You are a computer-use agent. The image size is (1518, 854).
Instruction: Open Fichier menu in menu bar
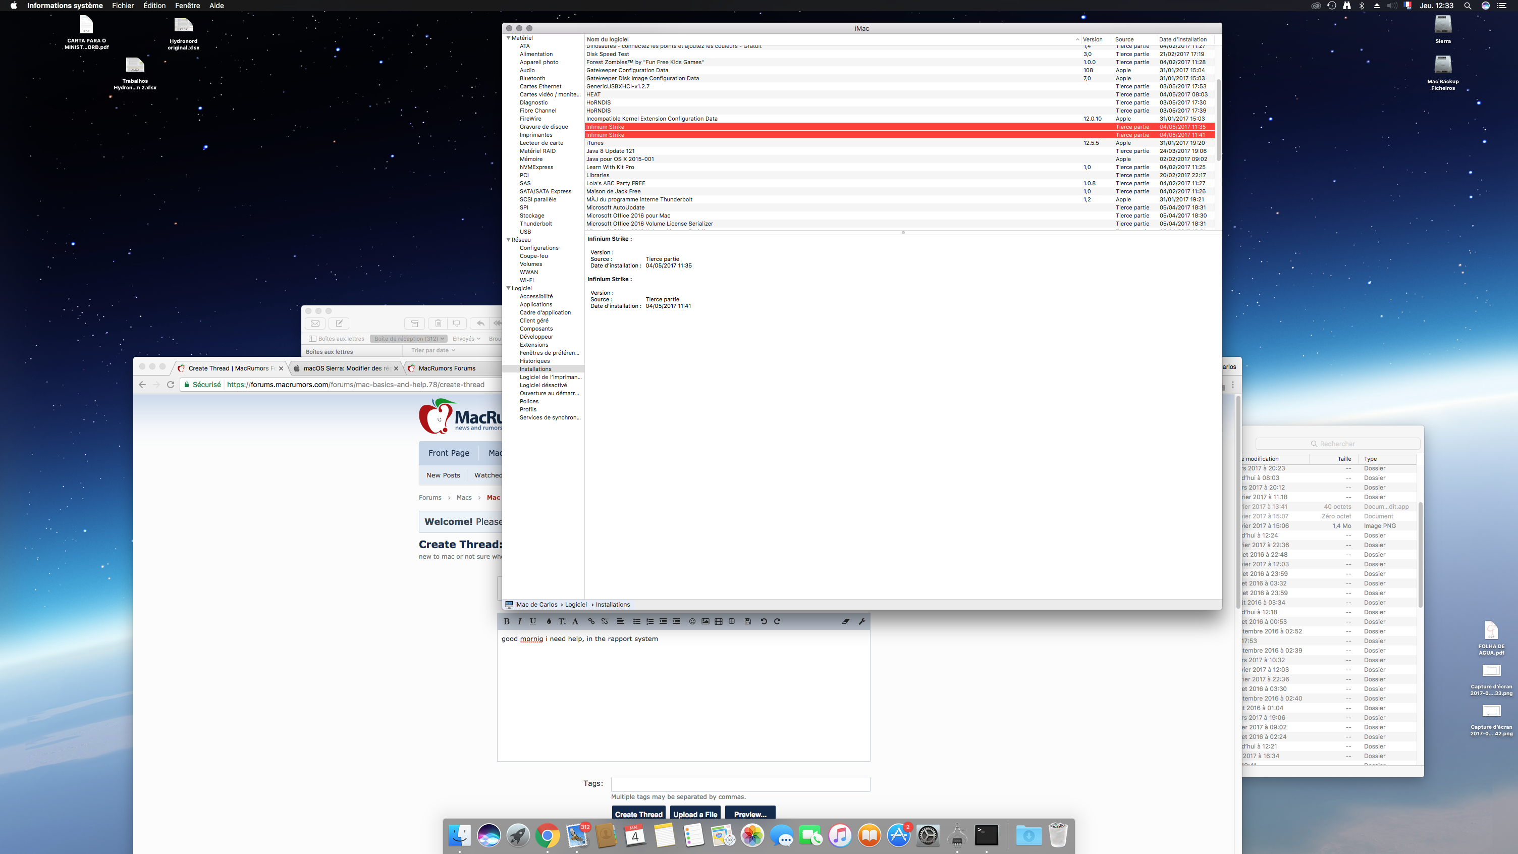(123, 6)
